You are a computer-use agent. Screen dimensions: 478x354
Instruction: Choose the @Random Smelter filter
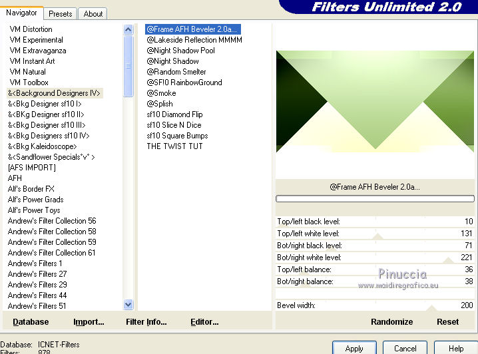[176, 72]
